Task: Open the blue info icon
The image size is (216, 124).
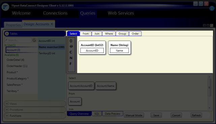Action: coord(212,8)
